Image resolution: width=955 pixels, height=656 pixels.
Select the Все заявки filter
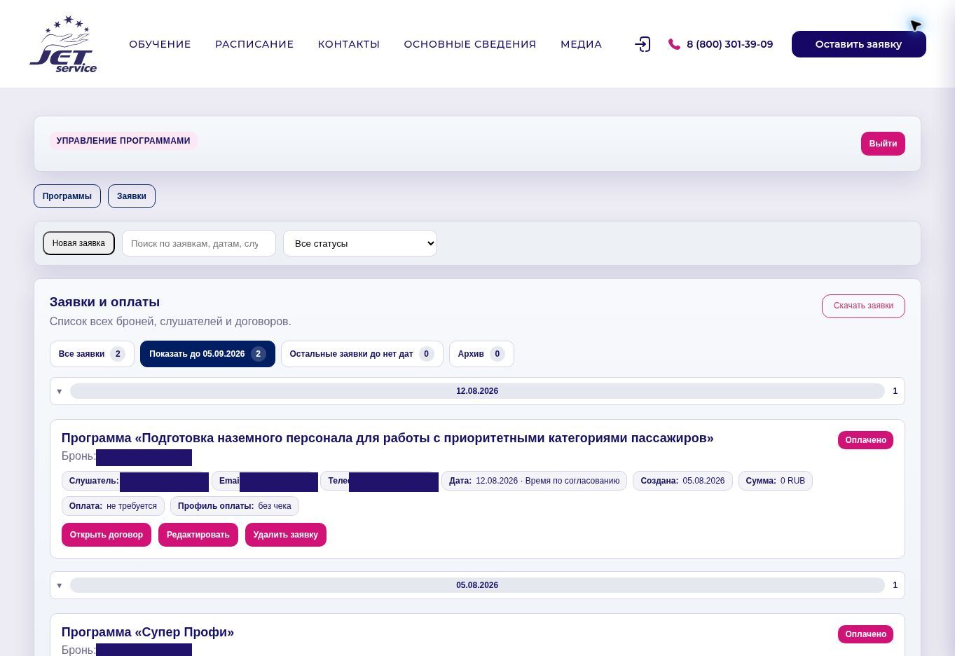pyautogui.click(x=92, y=354)
